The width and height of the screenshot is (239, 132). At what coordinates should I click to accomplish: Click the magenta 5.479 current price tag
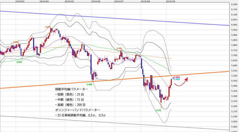(x=177, y=77)
